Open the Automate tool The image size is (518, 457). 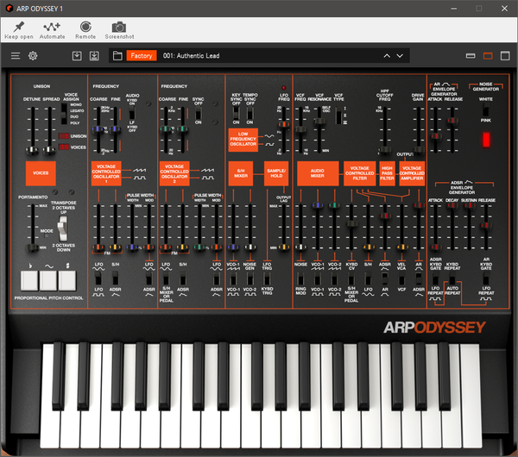52,30
